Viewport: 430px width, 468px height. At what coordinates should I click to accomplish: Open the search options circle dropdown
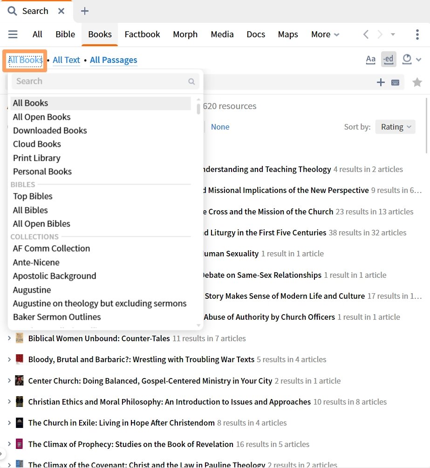[x=411, y=59]
